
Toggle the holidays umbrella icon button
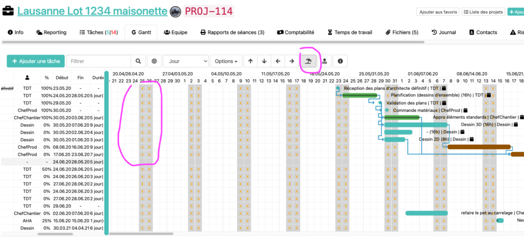point(308,61)
